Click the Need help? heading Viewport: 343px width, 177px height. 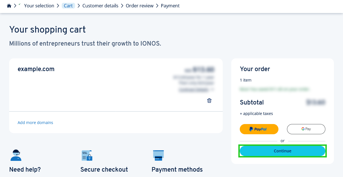25,170
